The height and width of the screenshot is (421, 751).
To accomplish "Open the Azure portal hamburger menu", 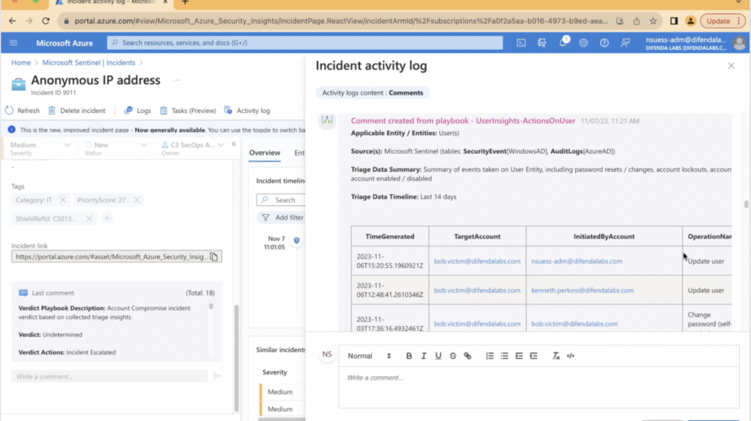I will pos(13,43).
